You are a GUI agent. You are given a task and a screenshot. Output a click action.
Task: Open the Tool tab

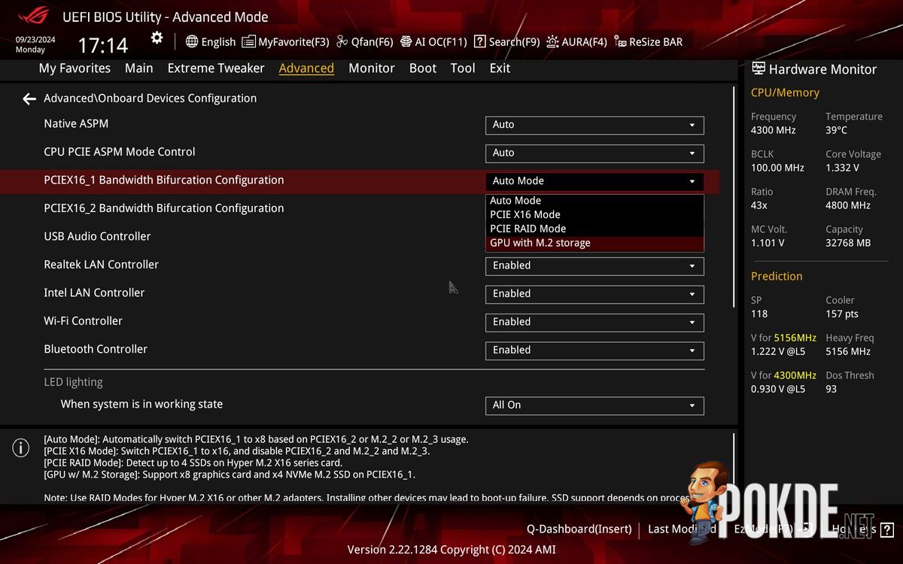pyautogui.click(x=463, y=68)
